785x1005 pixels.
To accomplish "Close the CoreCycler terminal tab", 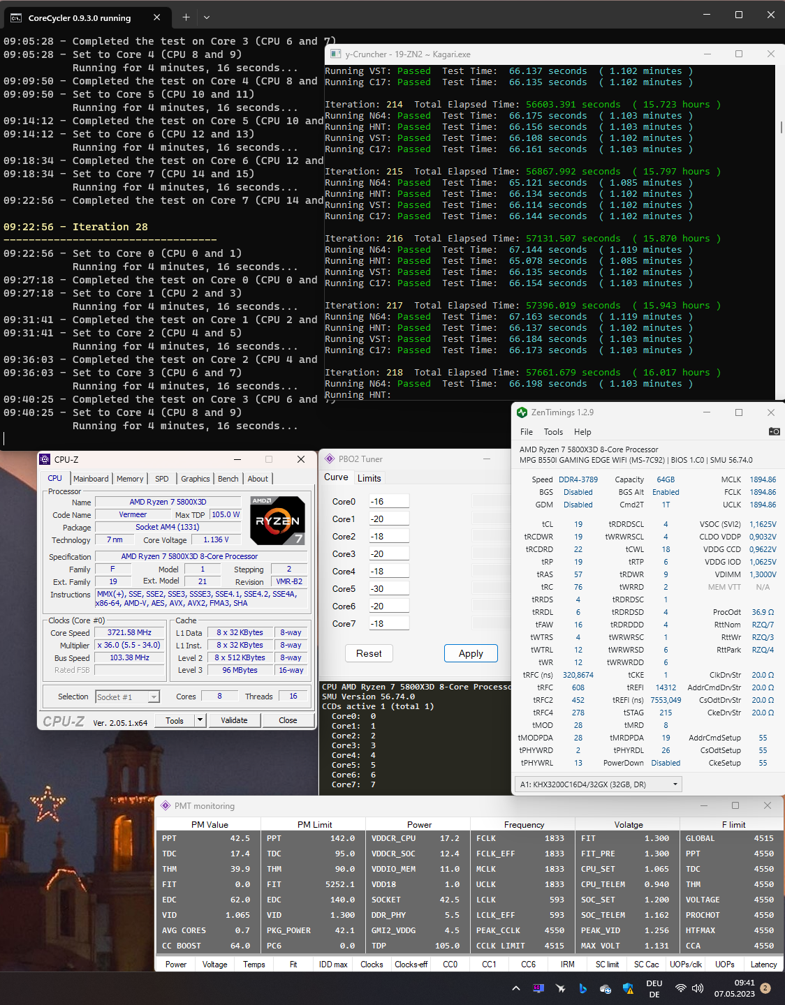I will (156, 17).
